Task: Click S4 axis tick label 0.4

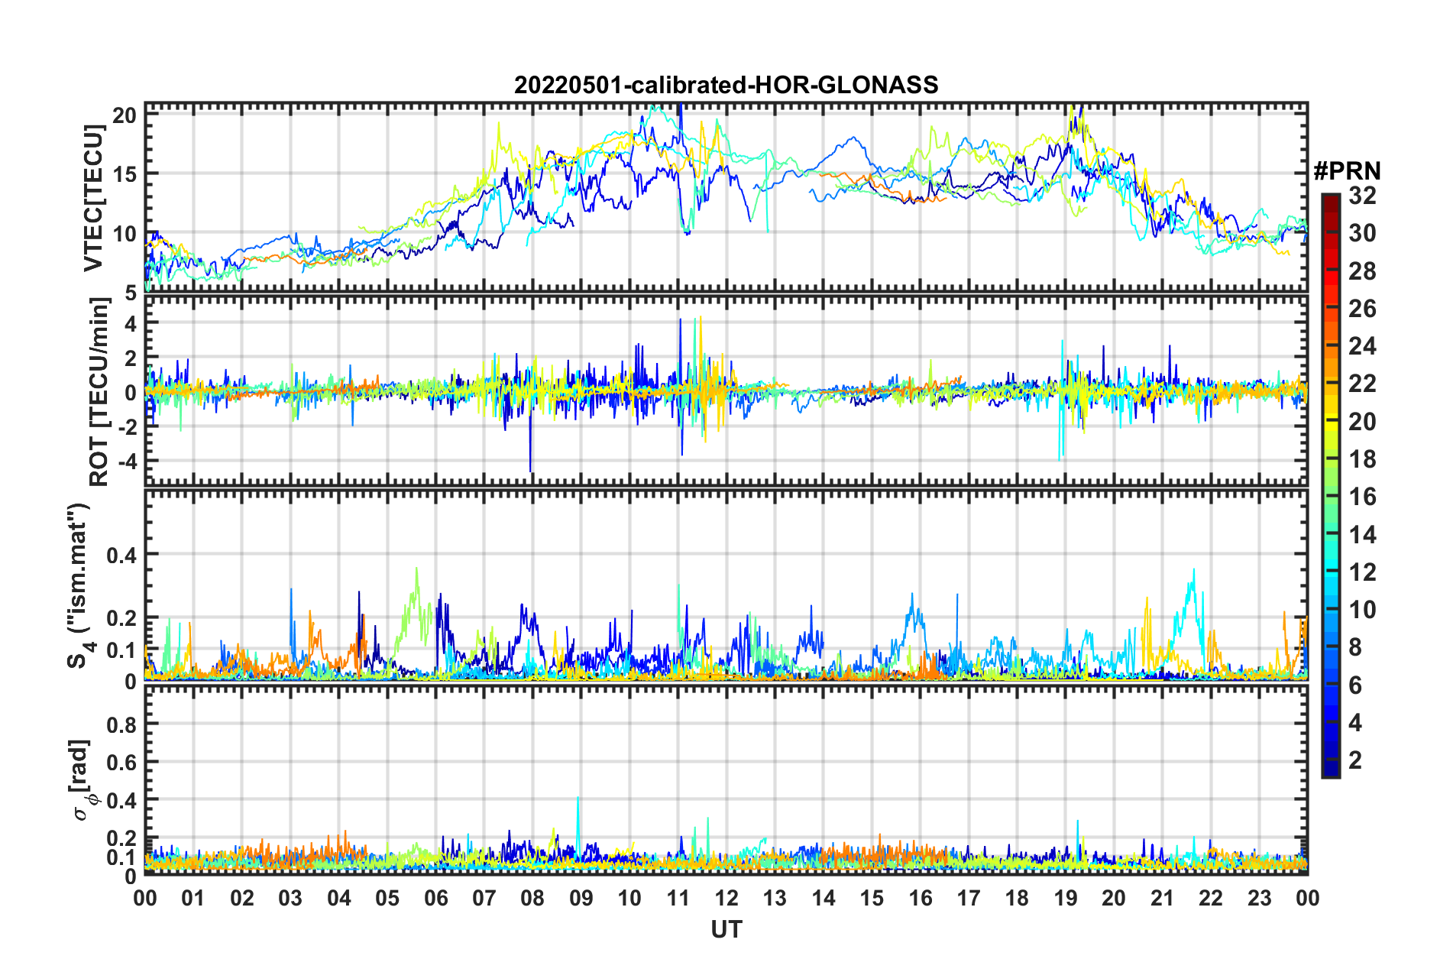Action: point(122,555)
